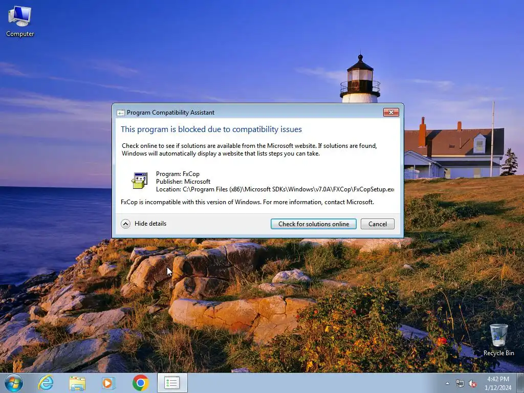Click the blocked due to compatibility heading
524x393 pixels.
pos(211,129)
